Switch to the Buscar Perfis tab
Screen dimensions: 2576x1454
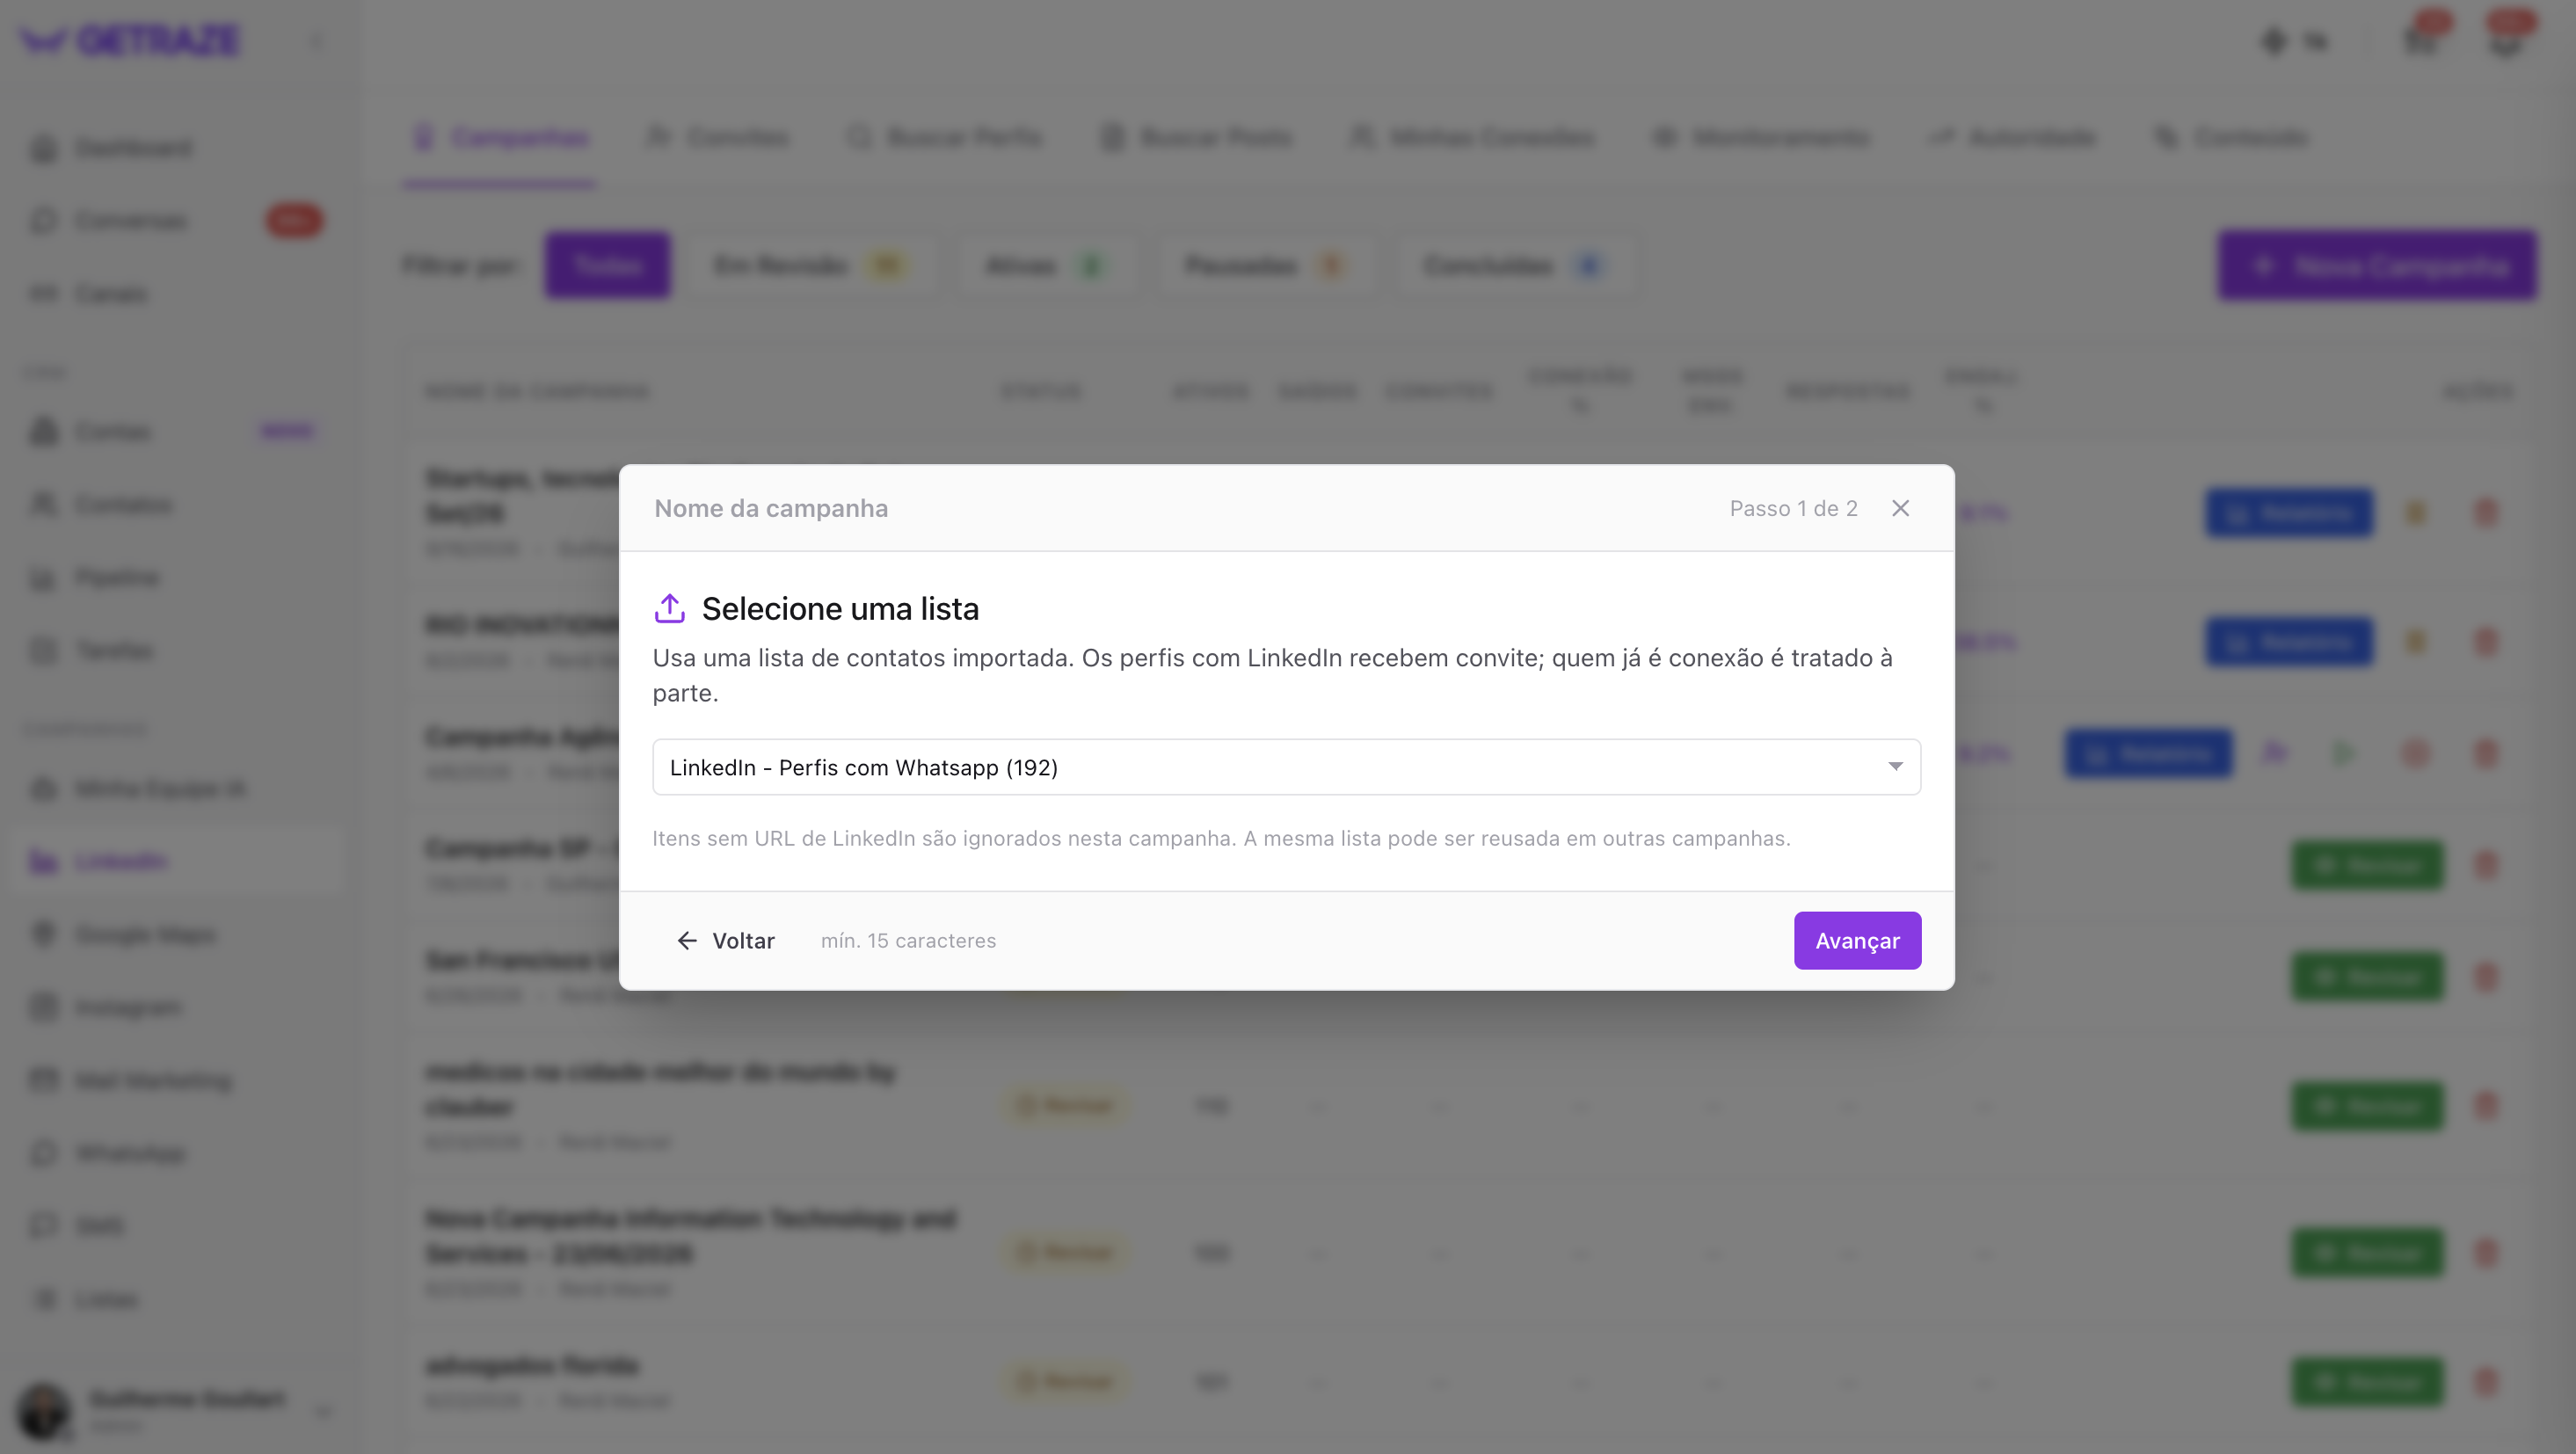(x=945, y=137)
